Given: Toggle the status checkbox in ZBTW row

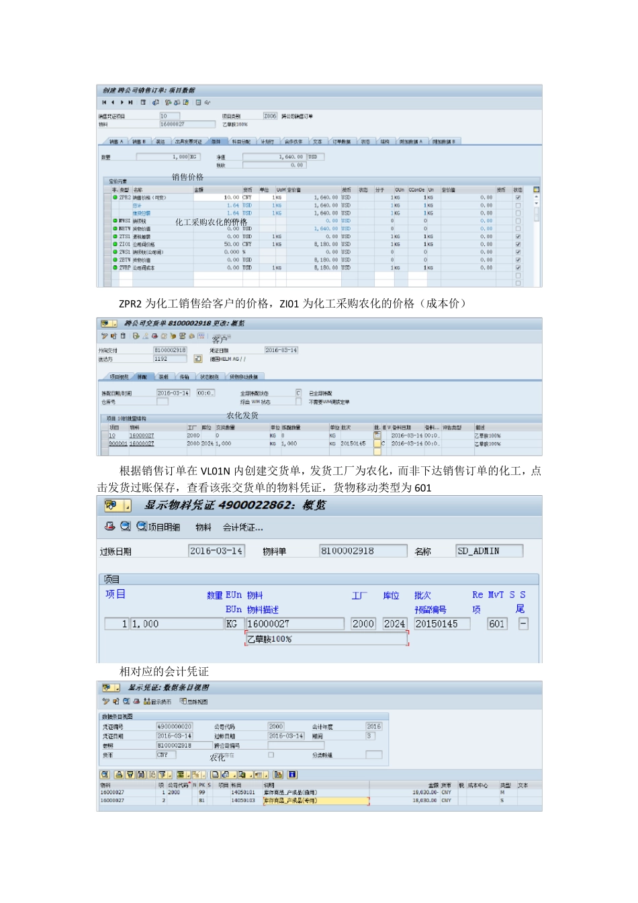Looking at the screenshot, I should coord(518,260).
